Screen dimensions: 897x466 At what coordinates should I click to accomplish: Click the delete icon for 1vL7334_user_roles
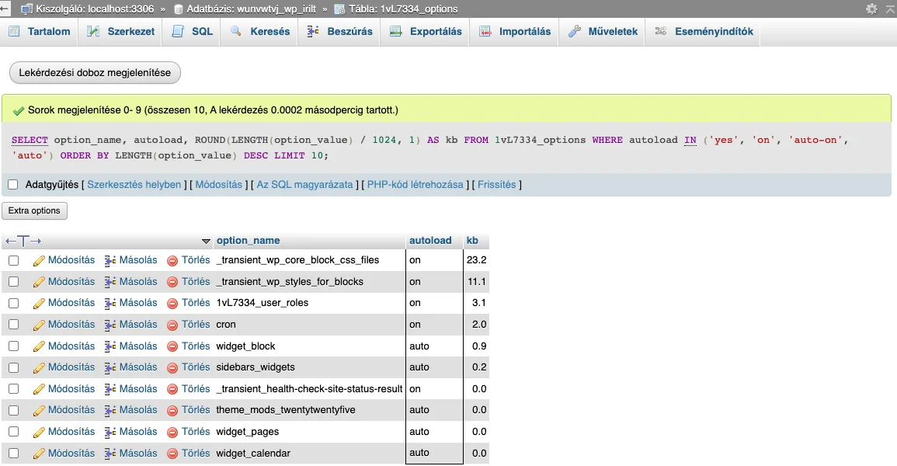172,304
